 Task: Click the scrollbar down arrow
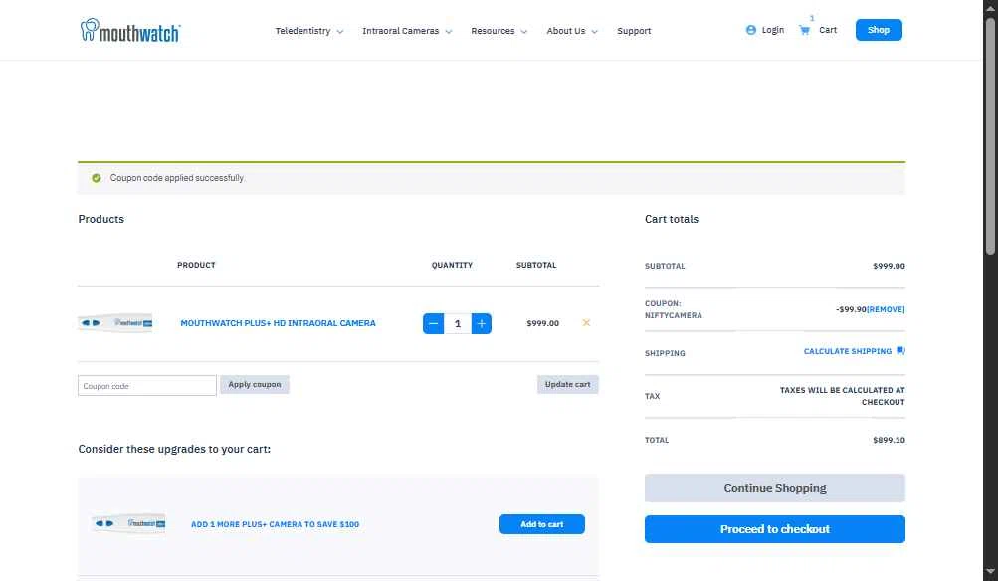[x=990, y=572]
